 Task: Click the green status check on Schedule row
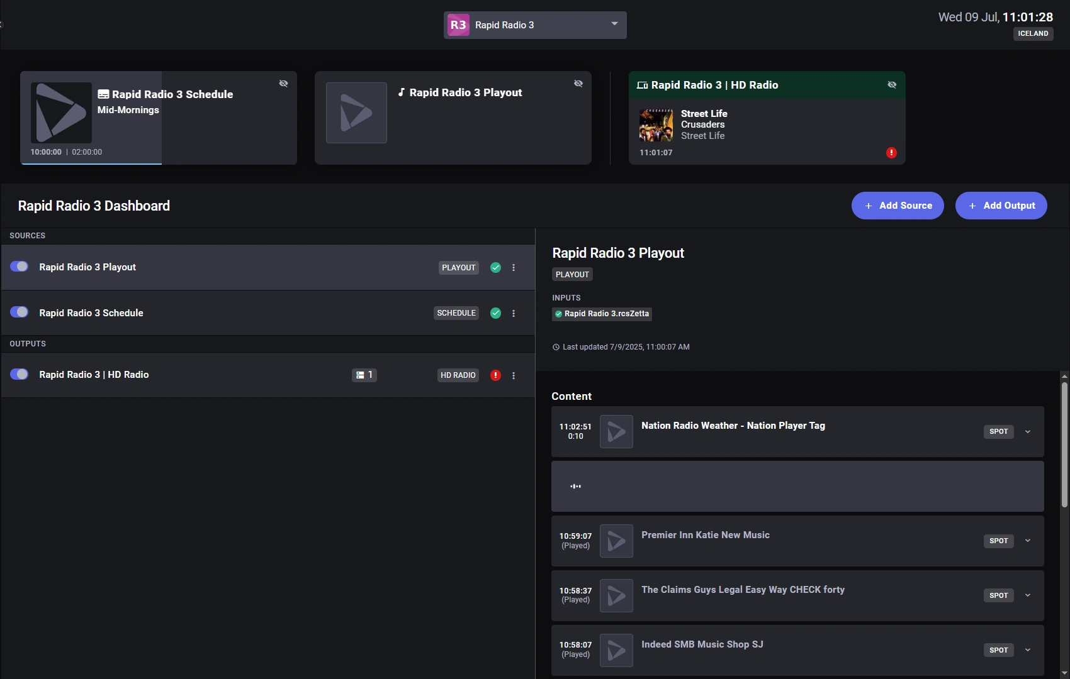[x=496, y=313]
